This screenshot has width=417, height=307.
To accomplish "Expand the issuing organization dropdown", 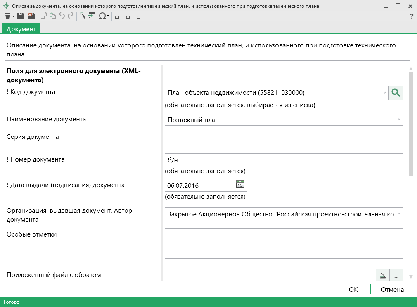I will pyautogui.click(x=399, y=214).
